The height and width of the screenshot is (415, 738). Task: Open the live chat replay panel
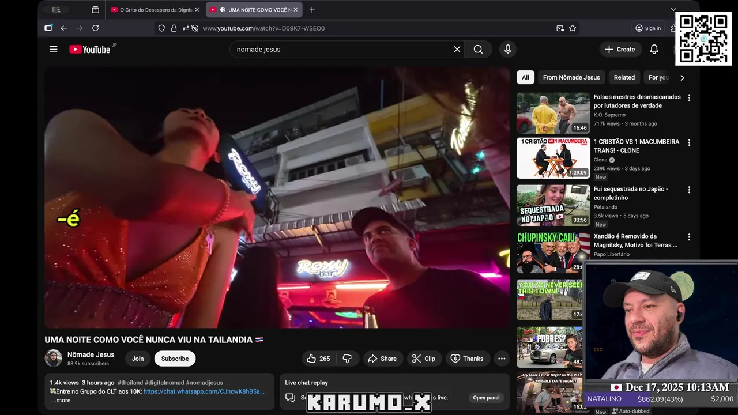[486, 398]
